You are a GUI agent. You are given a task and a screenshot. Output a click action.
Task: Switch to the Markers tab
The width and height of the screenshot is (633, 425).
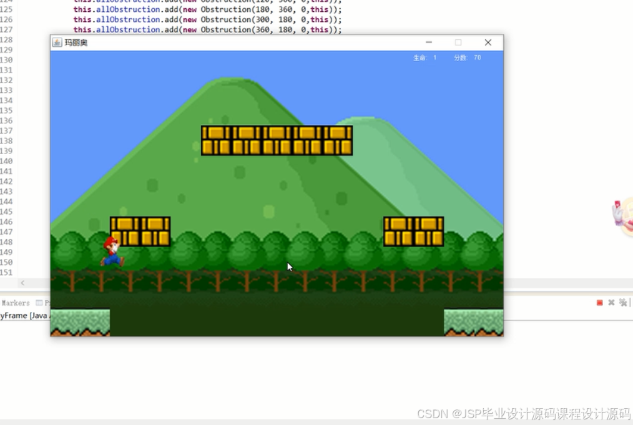(x=15, y=303)
